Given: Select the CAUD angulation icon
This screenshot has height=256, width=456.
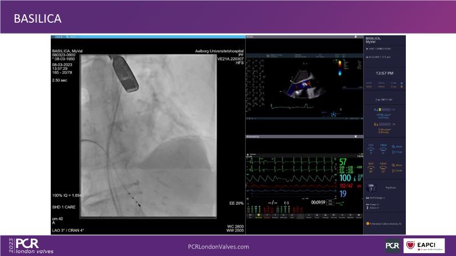Looking at the screenshot, I should point(383,165).
